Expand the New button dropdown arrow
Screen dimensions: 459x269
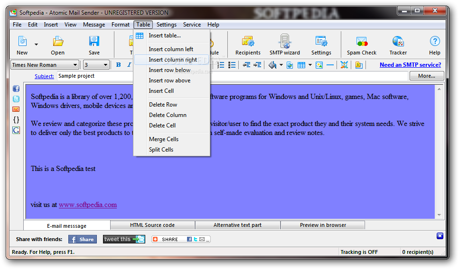pyautogui.click(x=36, y=45)
